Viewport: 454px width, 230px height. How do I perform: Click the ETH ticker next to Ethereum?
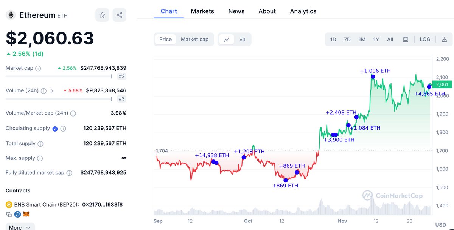coord(62,16)
